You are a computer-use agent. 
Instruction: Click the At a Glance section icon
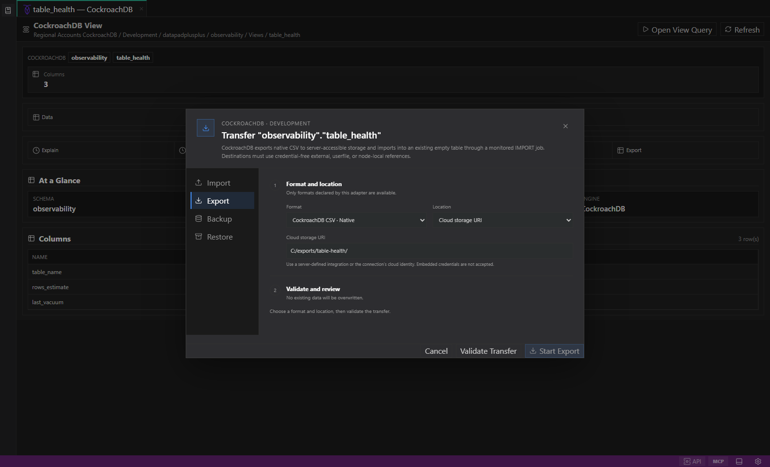[x=32, y=180]
